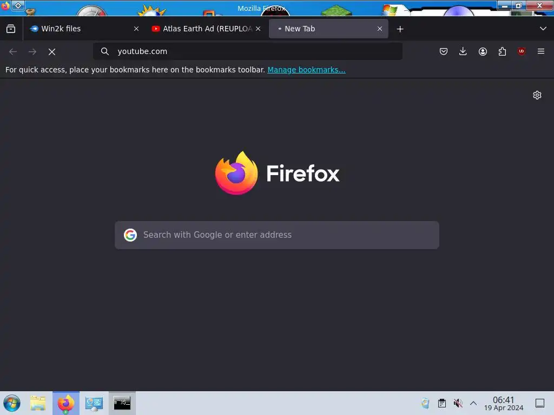Unmute audio via the volume tray icon
This screenshot has width=554, height=415.
tap(458, 403)
